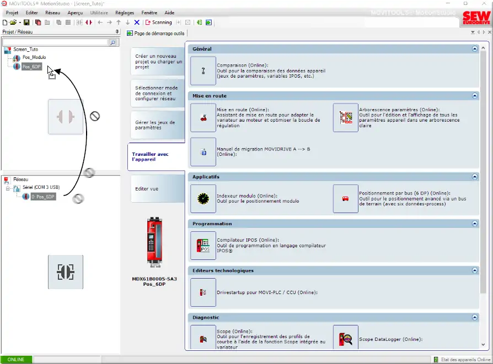Image resolution: width=493 pixels, height=364 pixels.
Task: Select the Travailler avec l'appareil section
Action: coord(157,157)
